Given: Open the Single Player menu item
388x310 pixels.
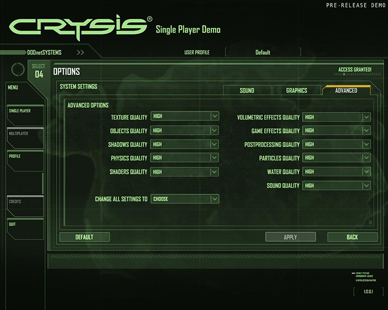Looking at the screenshot, I should coord(25,116).
